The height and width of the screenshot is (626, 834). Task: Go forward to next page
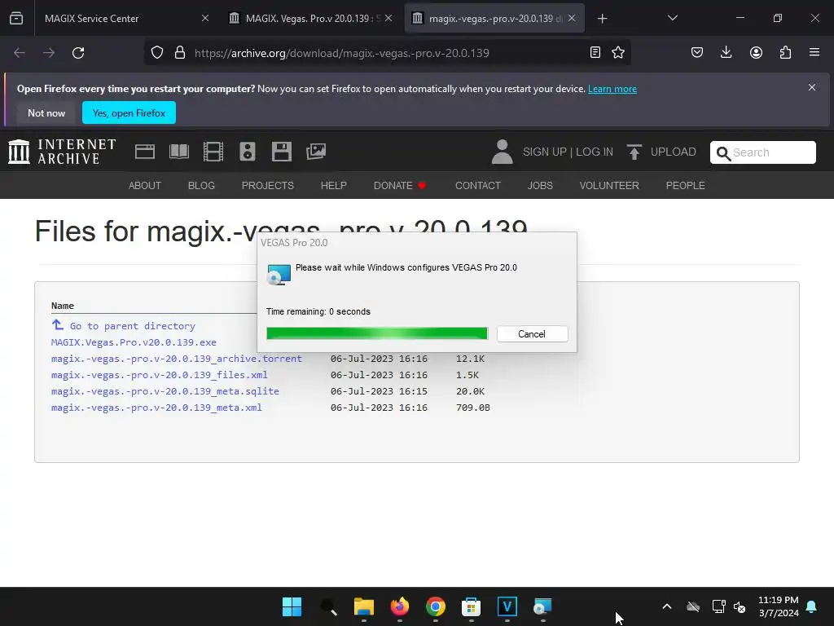(x=49, y=53)
